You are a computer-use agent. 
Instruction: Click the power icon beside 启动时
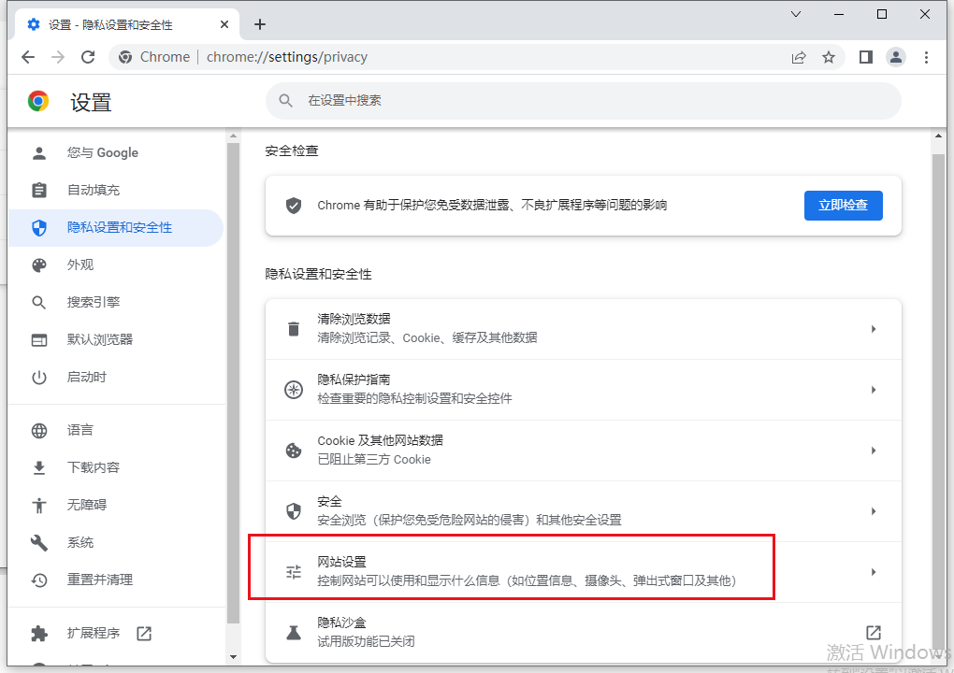39,378
